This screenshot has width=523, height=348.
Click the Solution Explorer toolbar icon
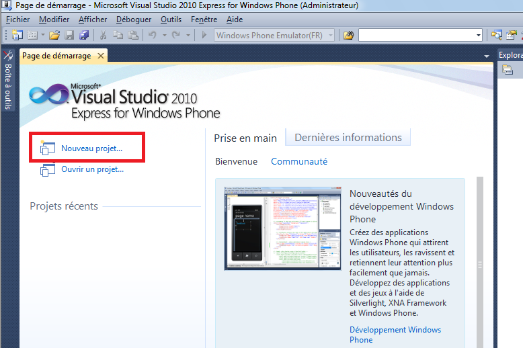[x=496, y=35]
